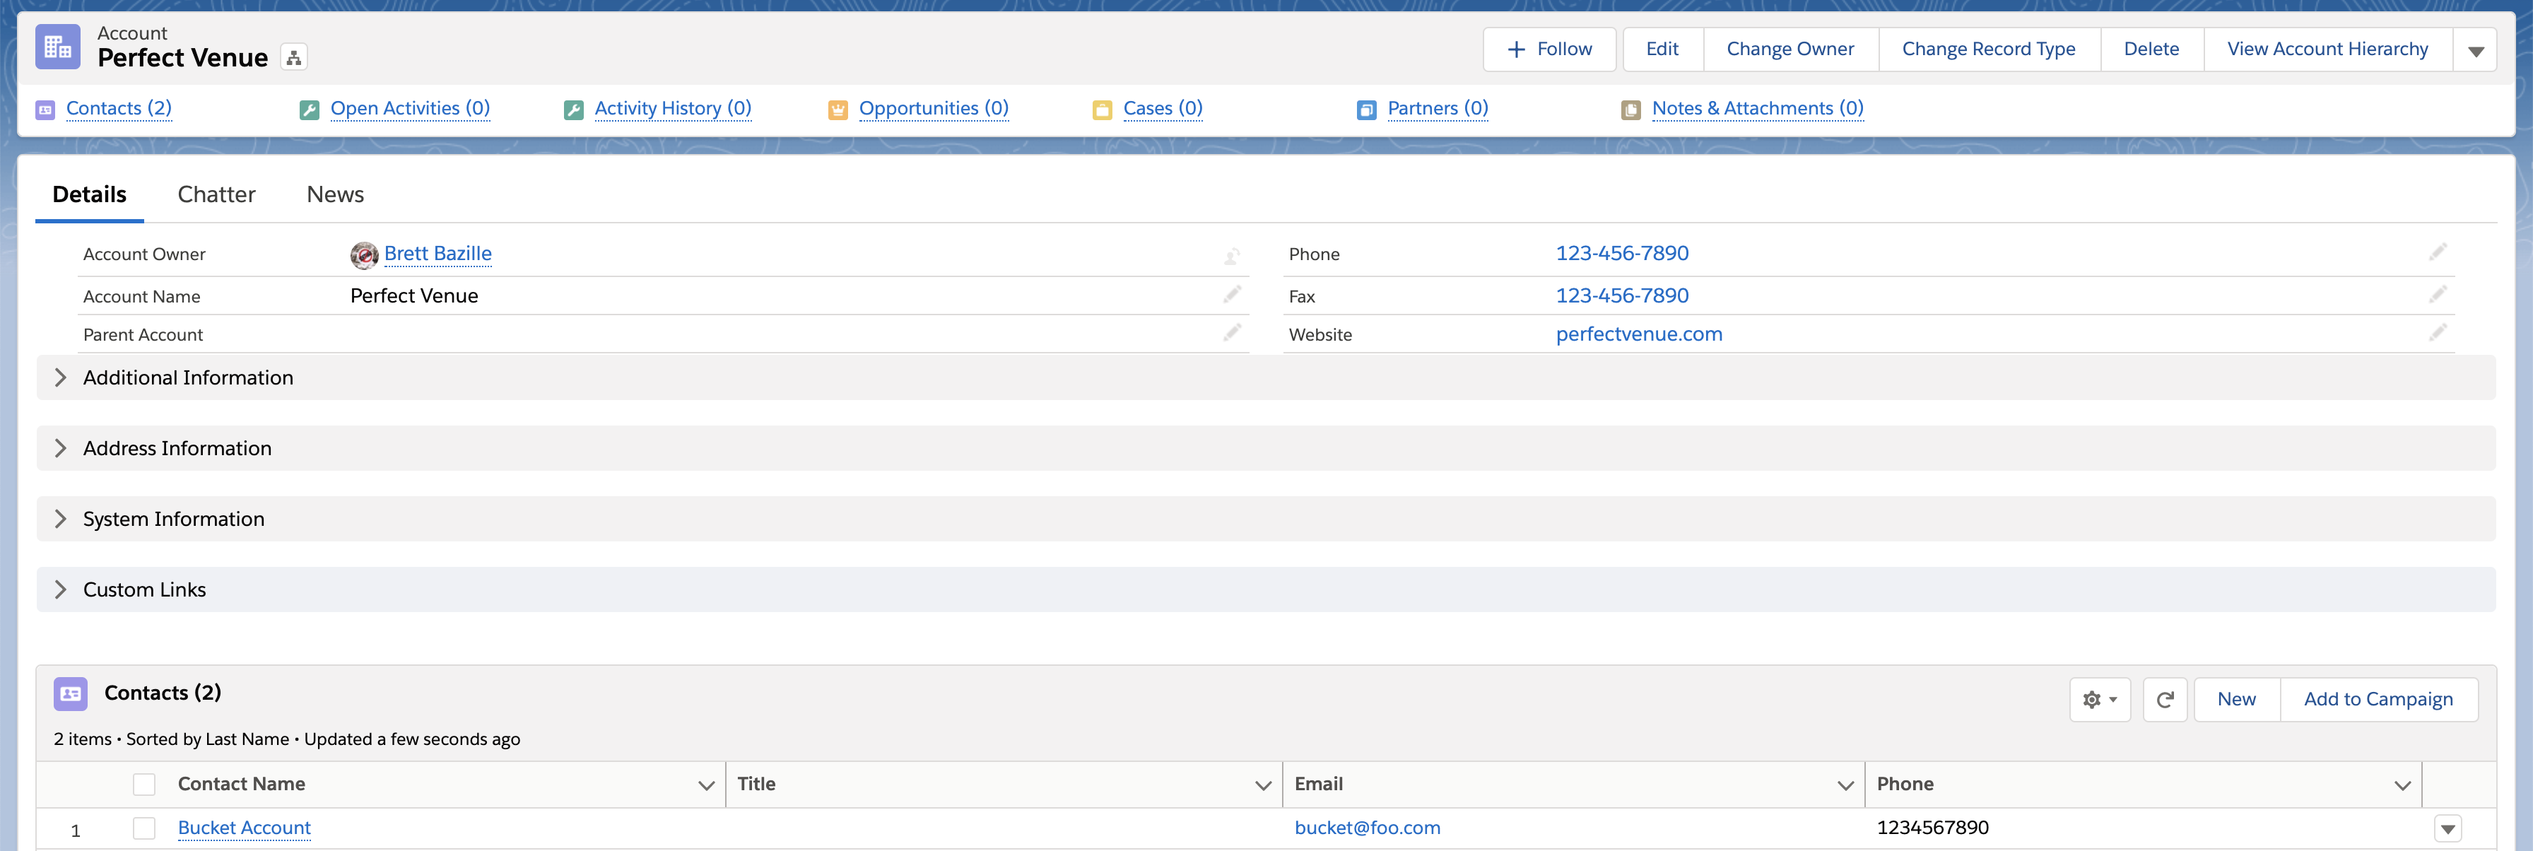Open perfectvenue.com website link

point(1639,334)
